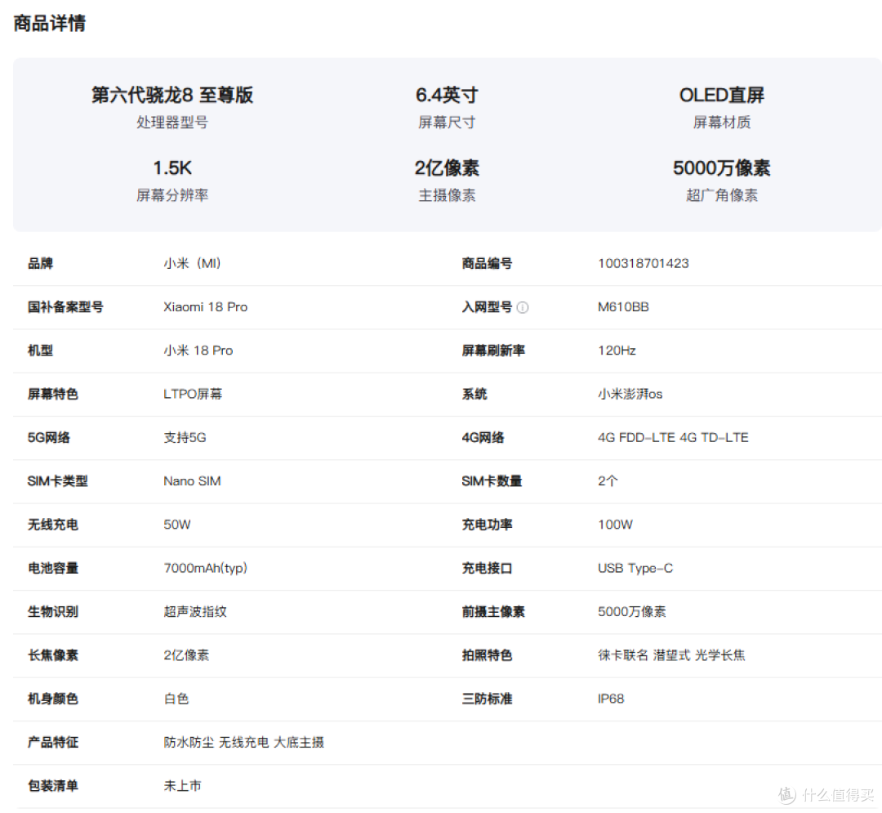Screen dimensions: 882x813
Task: Click the 三防标准 label
Action: click(x=487, y=699)
